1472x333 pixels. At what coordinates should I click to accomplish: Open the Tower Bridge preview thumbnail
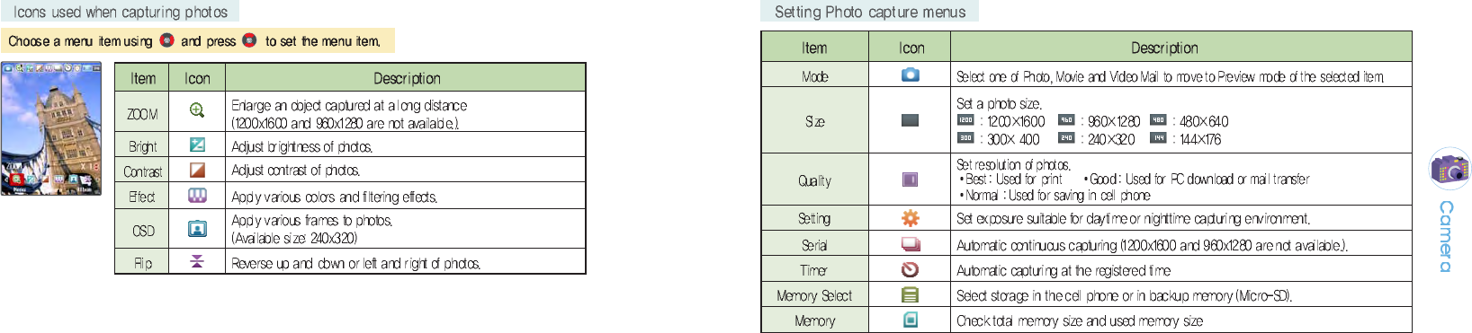51,128
